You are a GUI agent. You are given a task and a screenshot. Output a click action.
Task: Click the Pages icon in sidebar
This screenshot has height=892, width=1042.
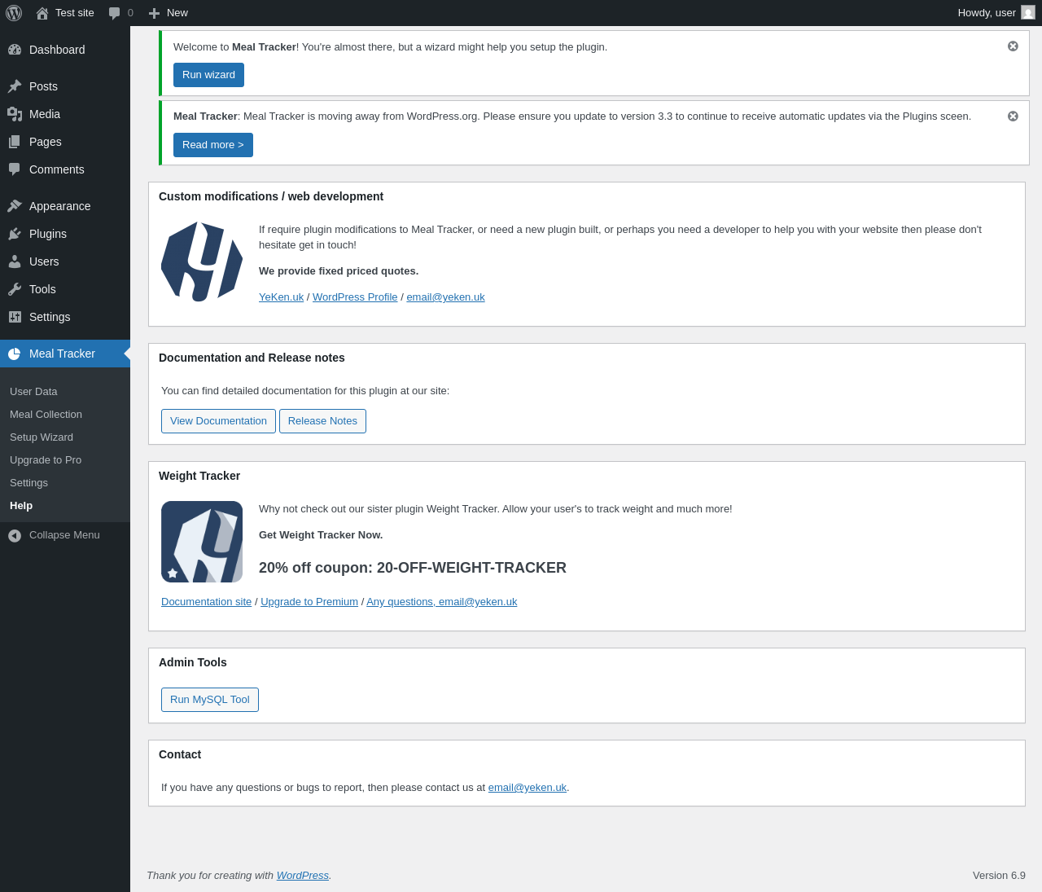point(15,142)
